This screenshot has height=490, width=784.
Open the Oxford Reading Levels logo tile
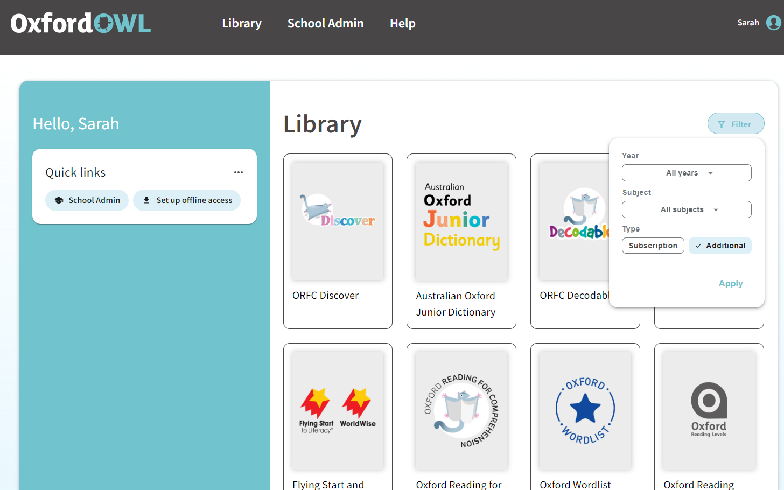pyautogui.click(x=709, y=410)
